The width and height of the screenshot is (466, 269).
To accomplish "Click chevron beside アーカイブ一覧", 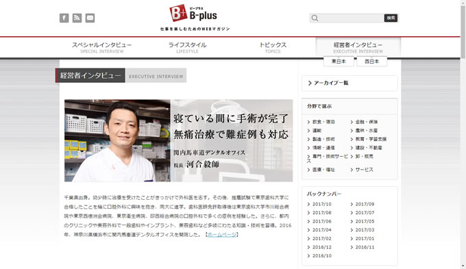I will (310, 83).
